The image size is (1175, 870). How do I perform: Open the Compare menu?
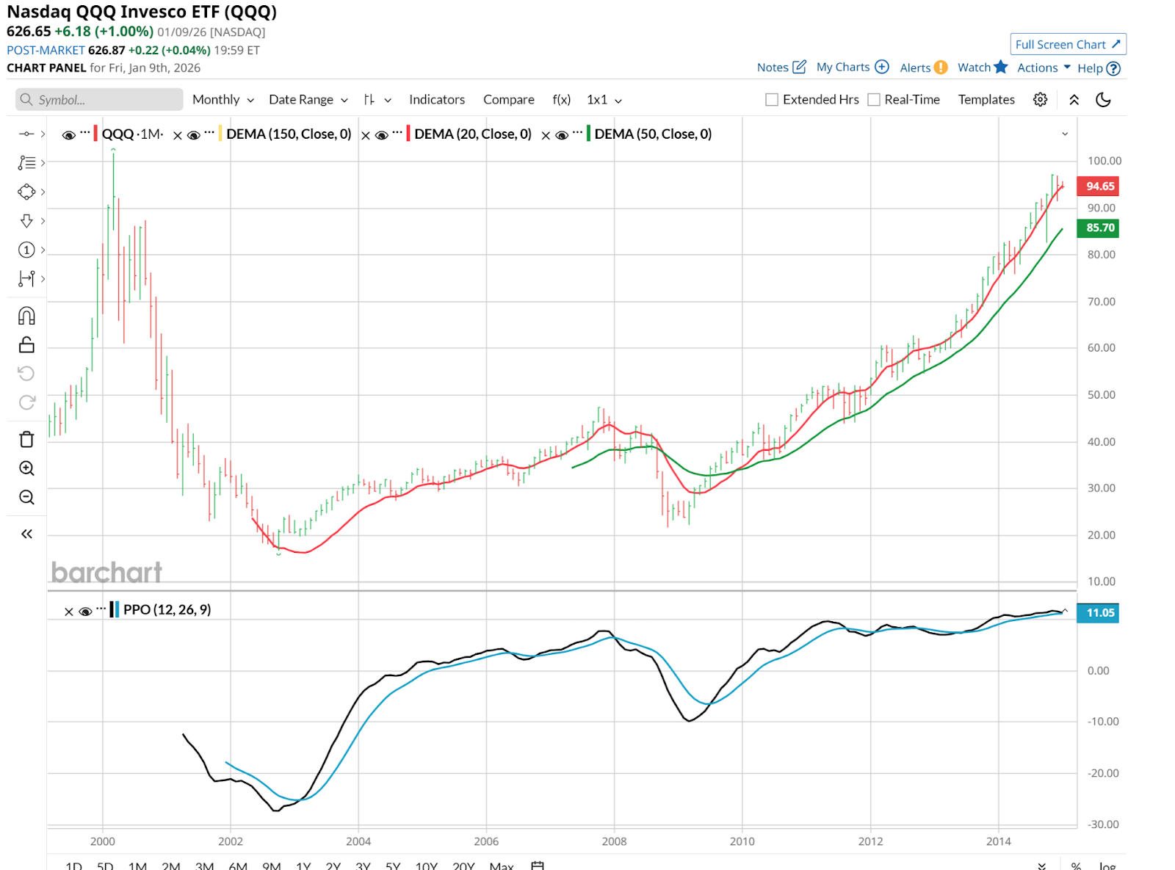[508, 100]
